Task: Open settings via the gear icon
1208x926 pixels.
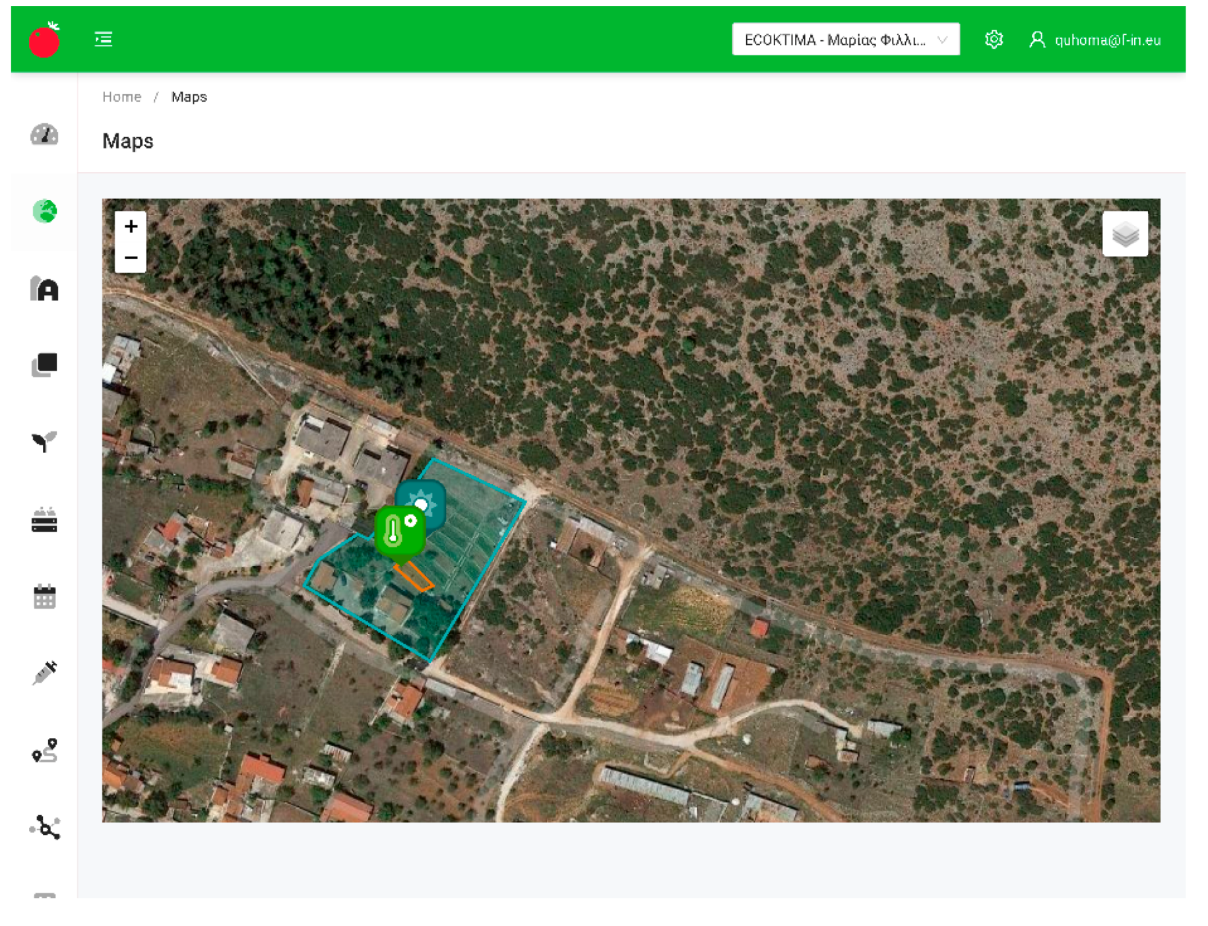Action: 993,40
